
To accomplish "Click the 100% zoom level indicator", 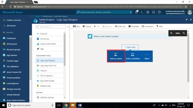I will tap(178, 33).
